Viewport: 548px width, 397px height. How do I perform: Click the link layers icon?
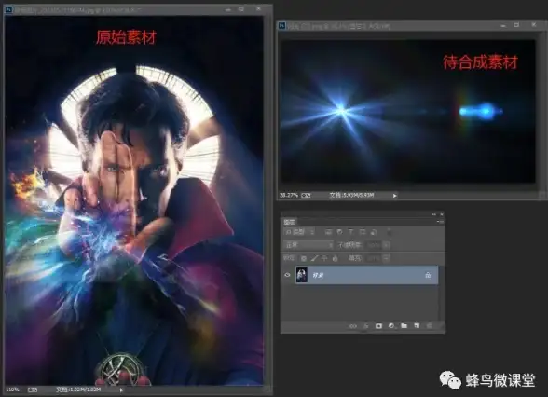click(x=353, y=326)
